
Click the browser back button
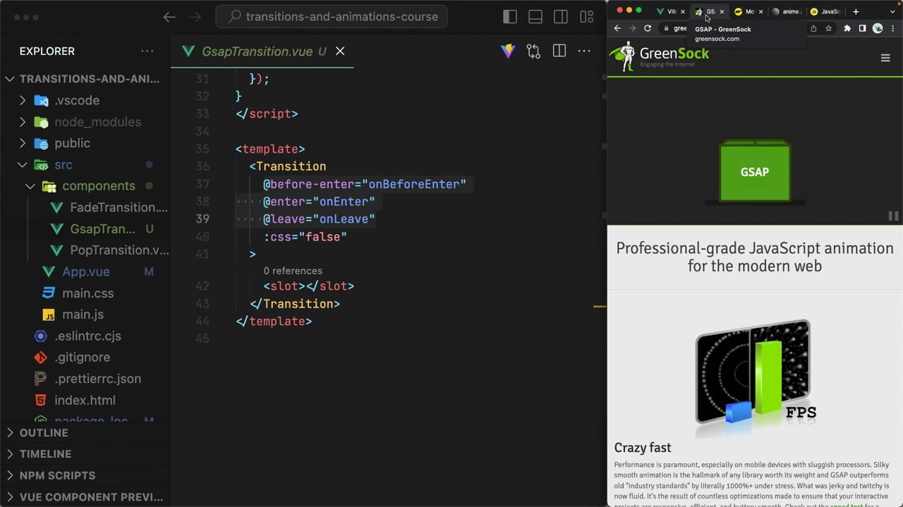617,28
